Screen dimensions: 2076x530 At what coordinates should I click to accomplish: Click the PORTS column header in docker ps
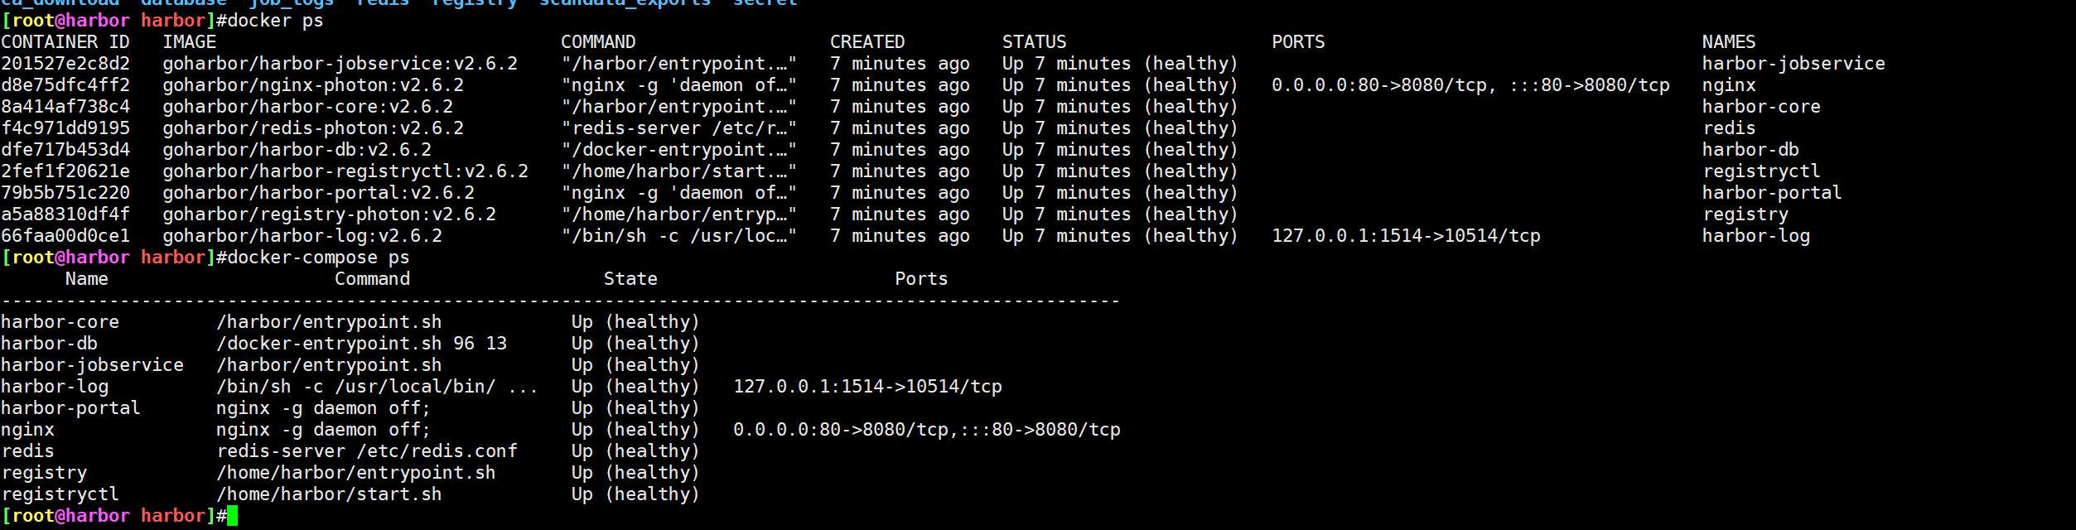1299,42
